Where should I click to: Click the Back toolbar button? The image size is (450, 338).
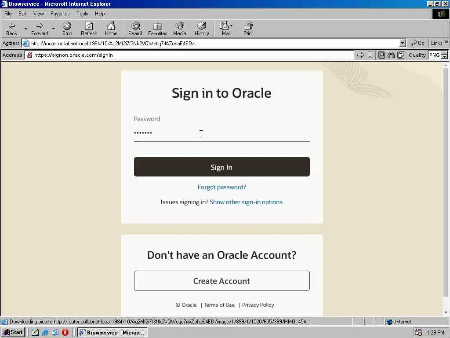click(x=11, y=29)
